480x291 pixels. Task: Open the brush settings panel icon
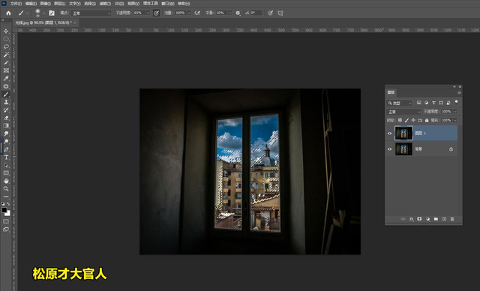(52, 13)
